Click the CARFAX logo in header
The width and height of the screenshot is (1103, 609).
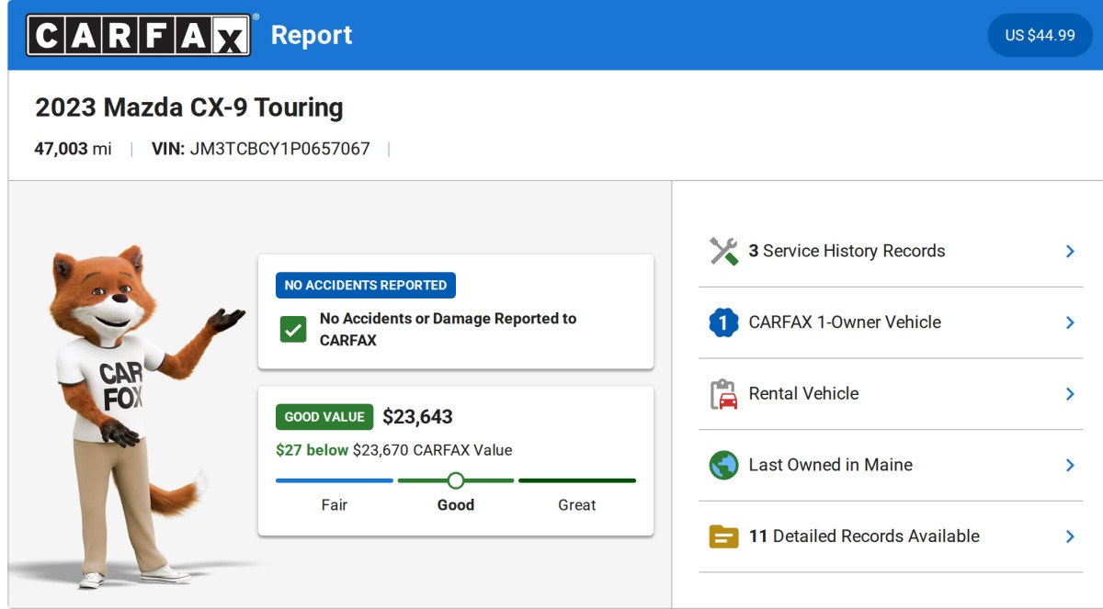(x=138, y=35)
